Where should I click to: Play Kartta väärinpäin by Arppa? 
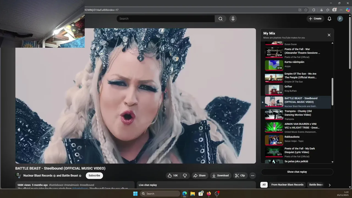[x=296, y=65]
